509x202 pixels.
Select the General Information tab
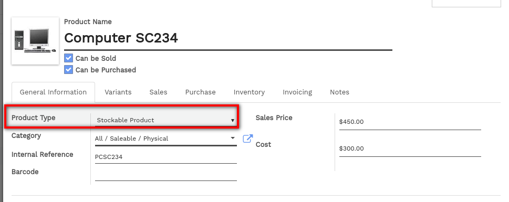point(53,92)
